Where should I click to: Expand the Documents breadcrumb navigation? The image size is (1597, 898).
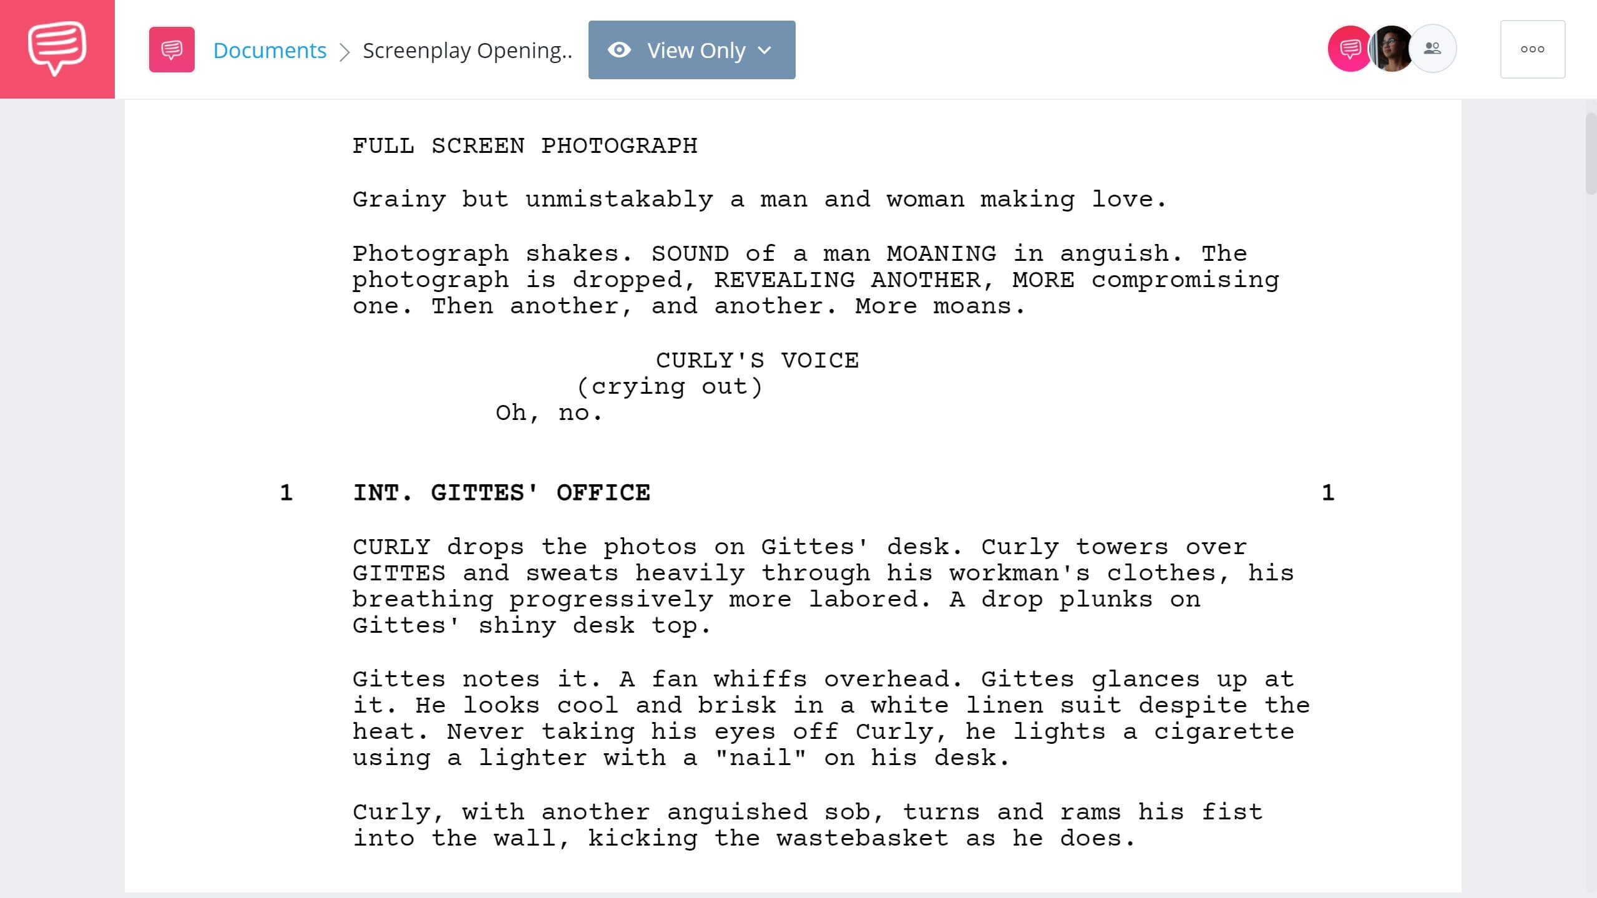269,49
